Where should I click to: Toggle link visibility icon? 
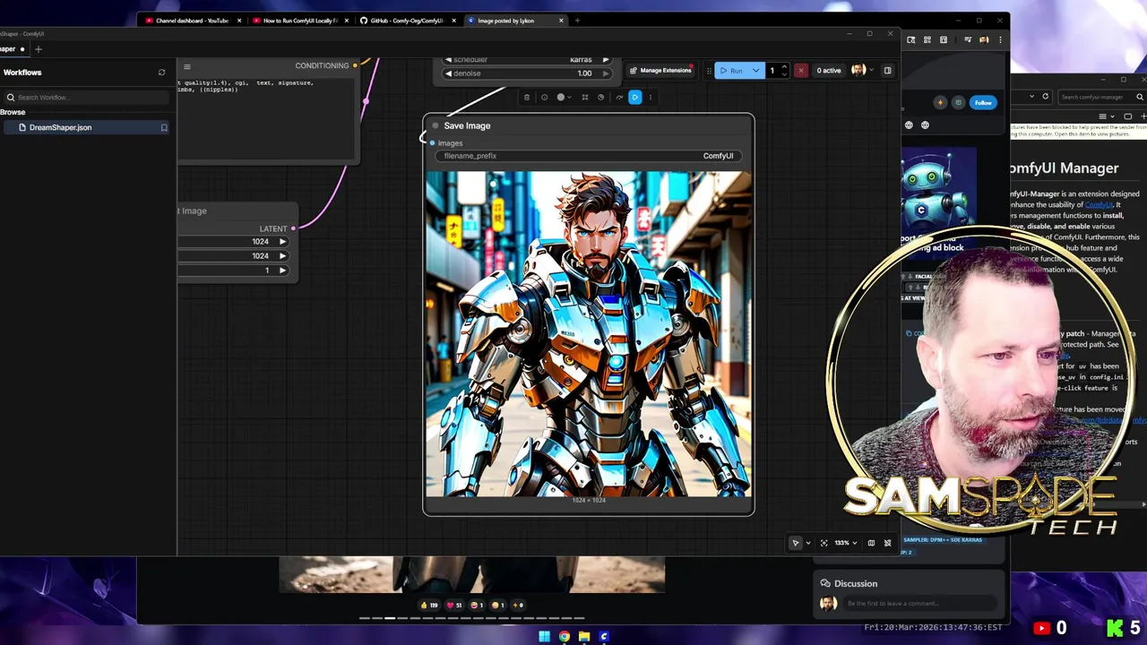[887, 543]
